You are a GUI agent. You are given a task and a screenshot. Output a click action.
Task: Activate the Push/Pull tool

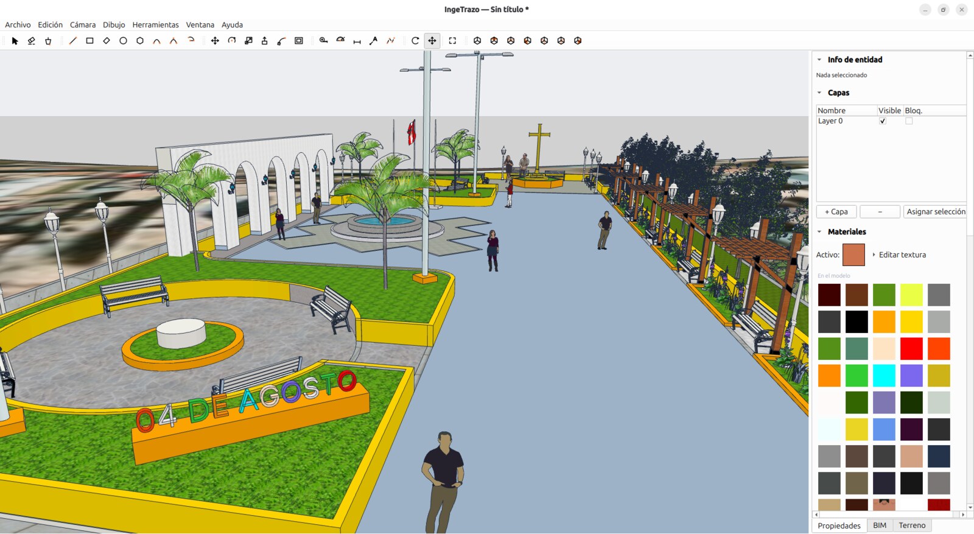[264, 41]
